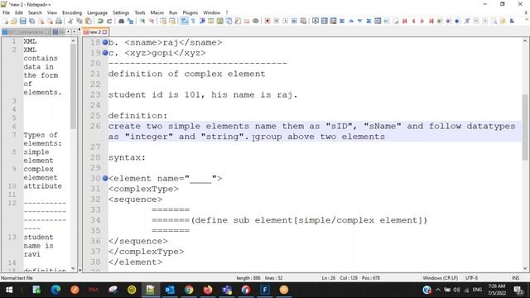The image size is (530, 298).
Task: Open the taskbar notification center icon
Action: [x=518, y=290]
